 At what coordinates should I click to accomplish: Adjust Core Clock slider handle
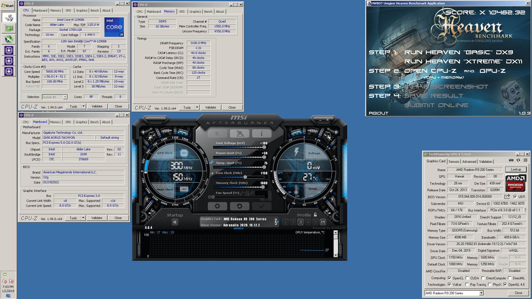[x=245, y=177]
